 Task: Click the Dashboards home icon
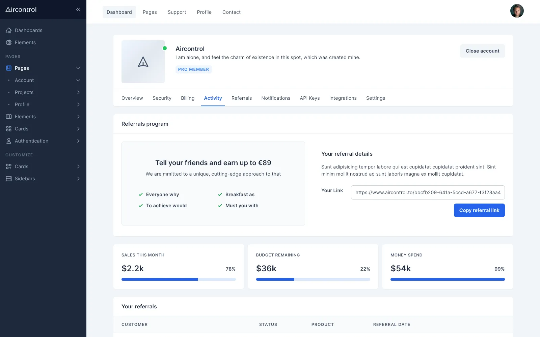click(9, 30)
